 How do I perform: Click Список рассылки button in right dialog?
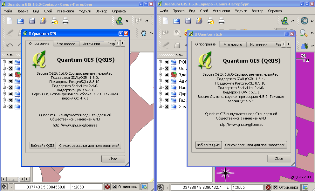pos(255,145)
